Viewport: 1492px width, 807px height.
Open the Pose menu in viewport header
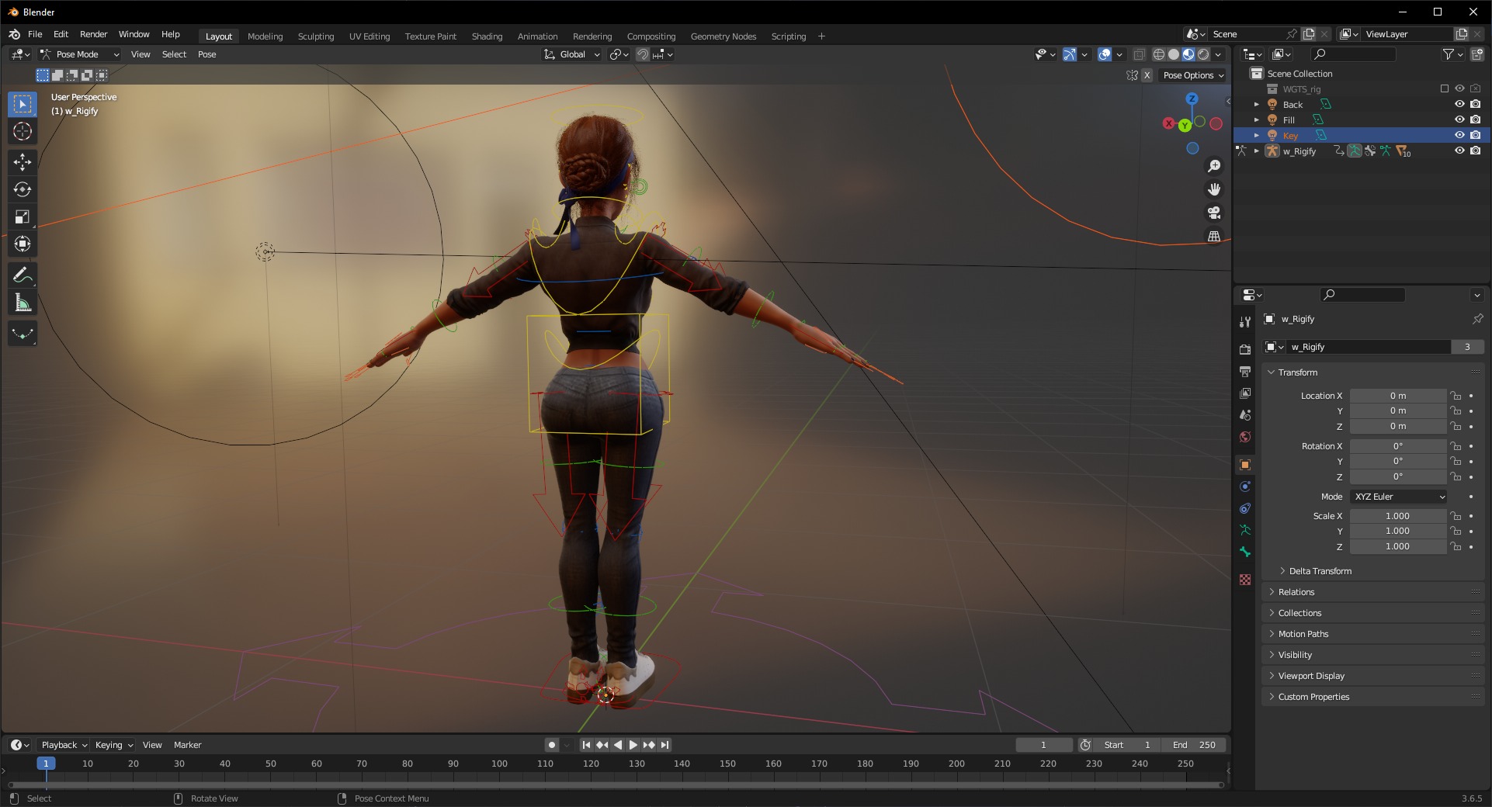click(206, 54)
